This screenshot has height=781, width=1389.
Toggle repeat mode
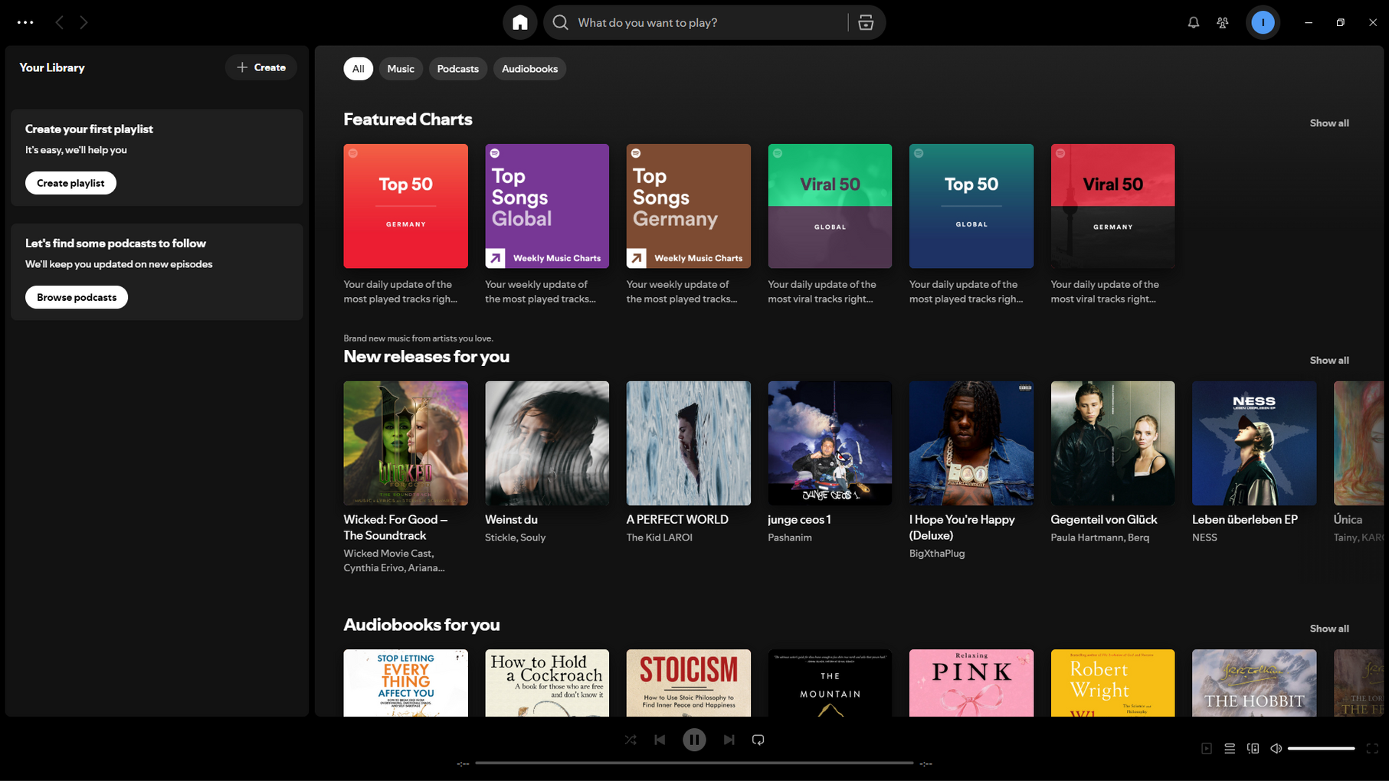pos(758,740)
